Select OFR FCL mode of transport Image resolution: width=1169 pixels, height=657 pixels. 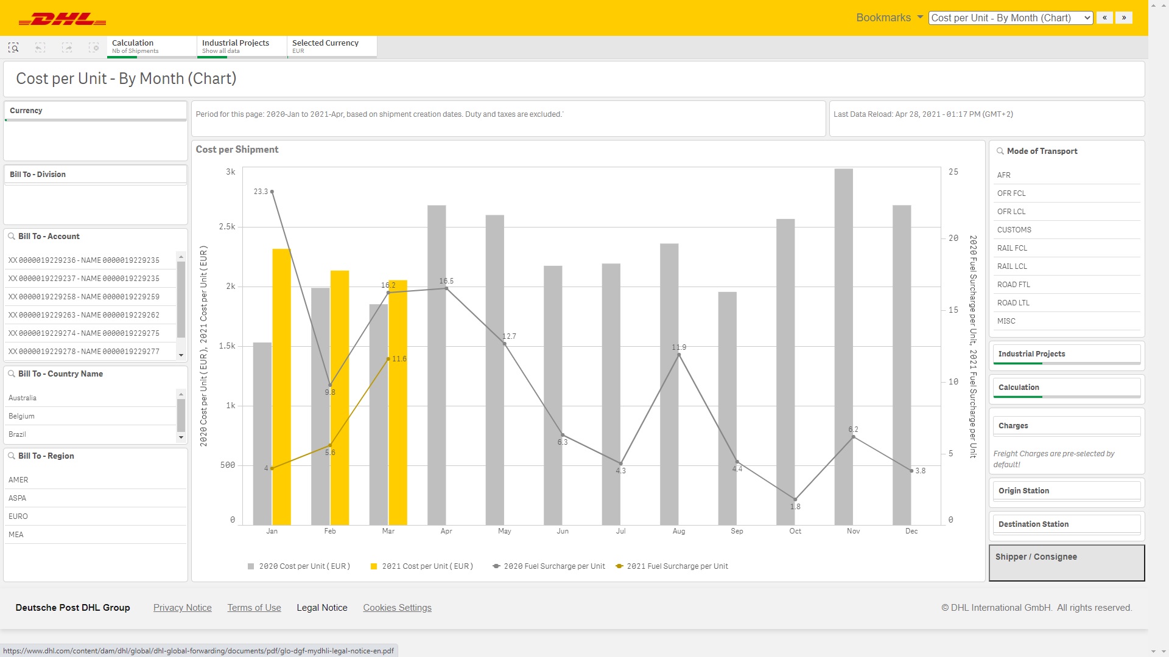[x=1011, y=193]
